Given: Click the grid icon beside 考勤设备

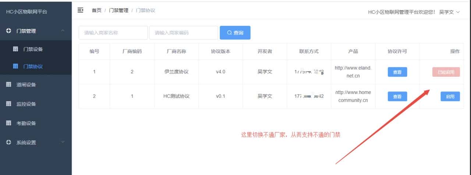Looking at the screenshot, I should (9, 123).
